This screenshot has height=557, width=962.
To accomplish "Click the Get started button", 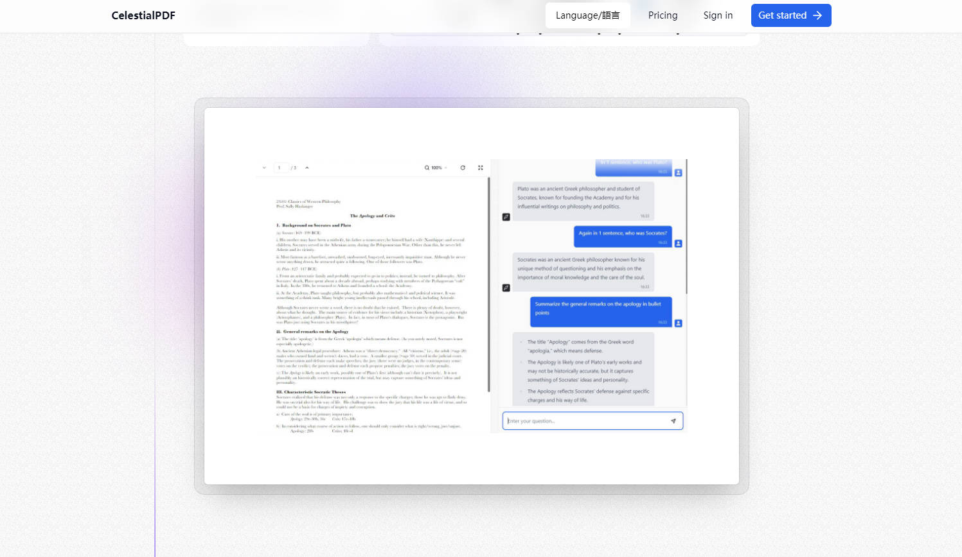I will (791, 15).
